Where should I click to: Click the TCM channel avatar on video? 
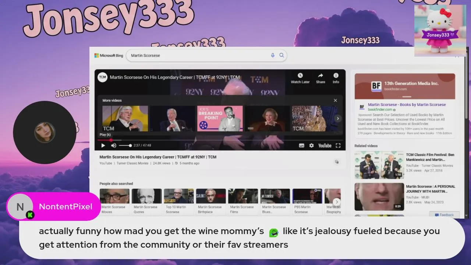(102, 77)
